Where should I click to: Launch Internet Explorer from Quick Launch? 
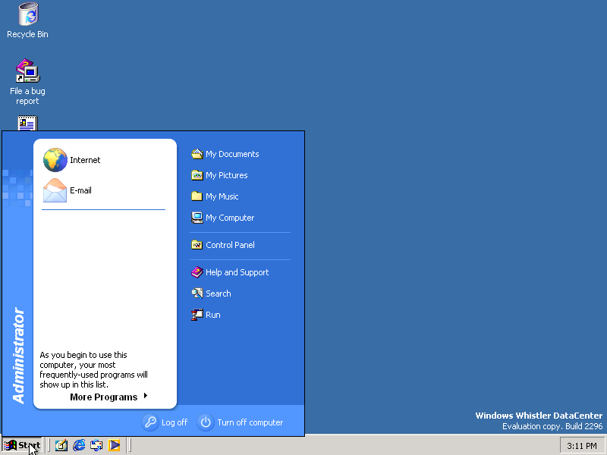tap(79, 445)
